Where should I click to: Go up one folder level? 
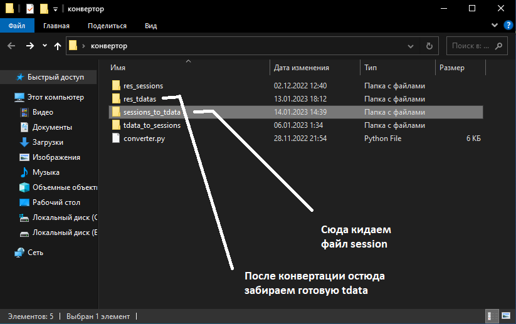(x=58, y=46)
